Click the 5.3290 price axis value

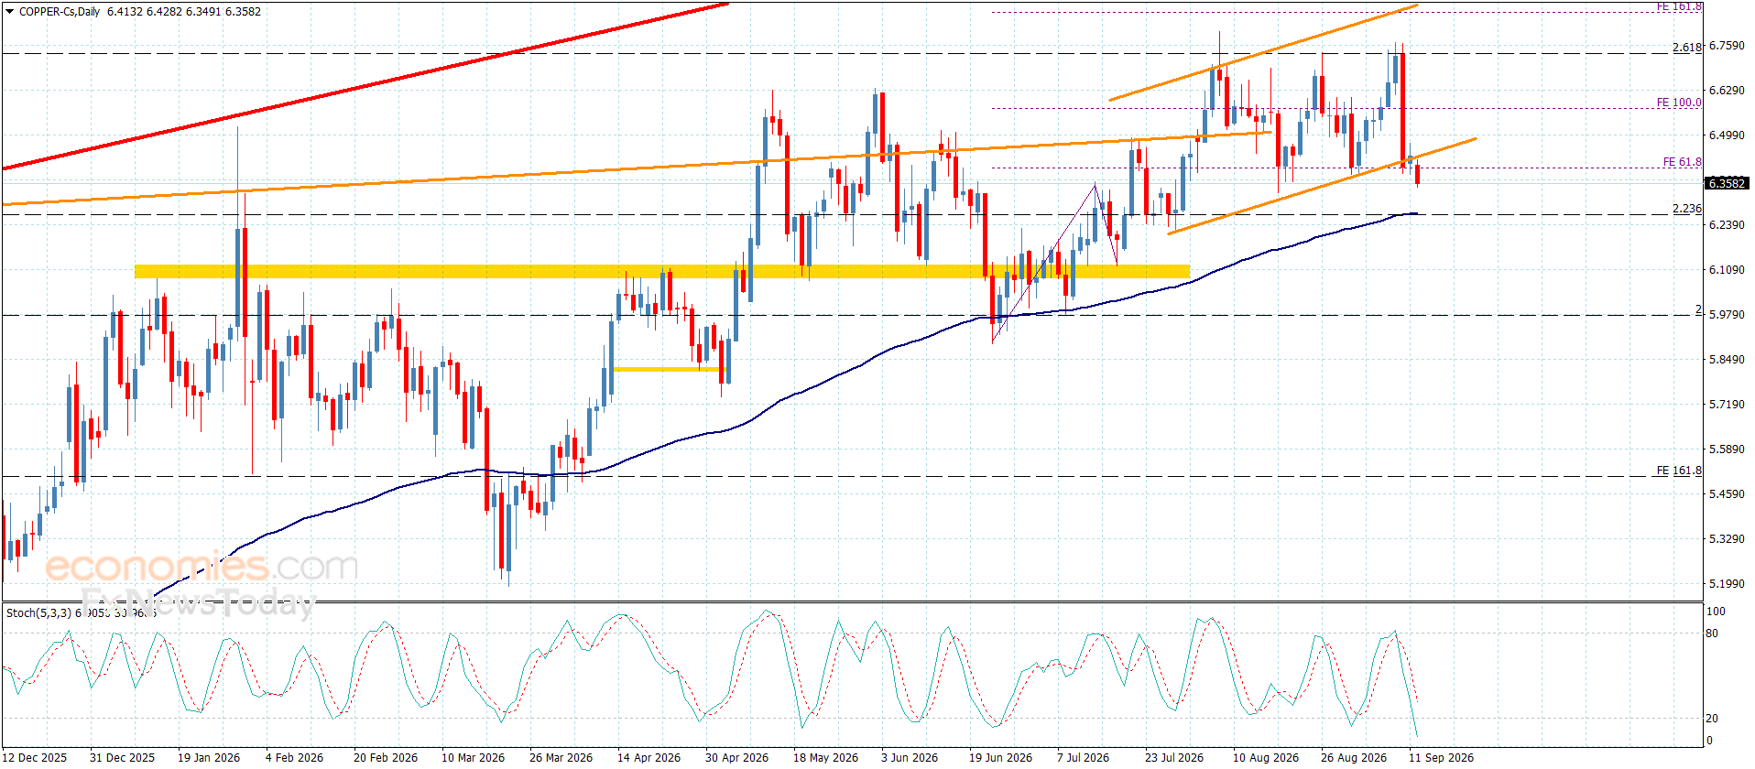pyautogui.click(x=1727, y=539)
